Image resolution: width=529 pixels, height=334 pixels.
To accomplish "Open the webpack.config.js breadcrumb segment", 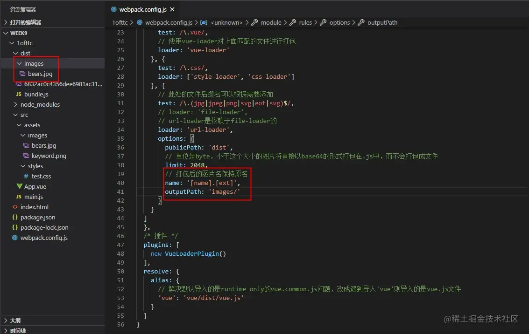I will pos(169,22).
